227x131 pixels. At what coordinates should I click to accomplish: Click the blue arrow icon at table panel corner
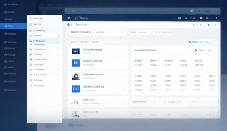pyautogui.click(x=210, y=51)
